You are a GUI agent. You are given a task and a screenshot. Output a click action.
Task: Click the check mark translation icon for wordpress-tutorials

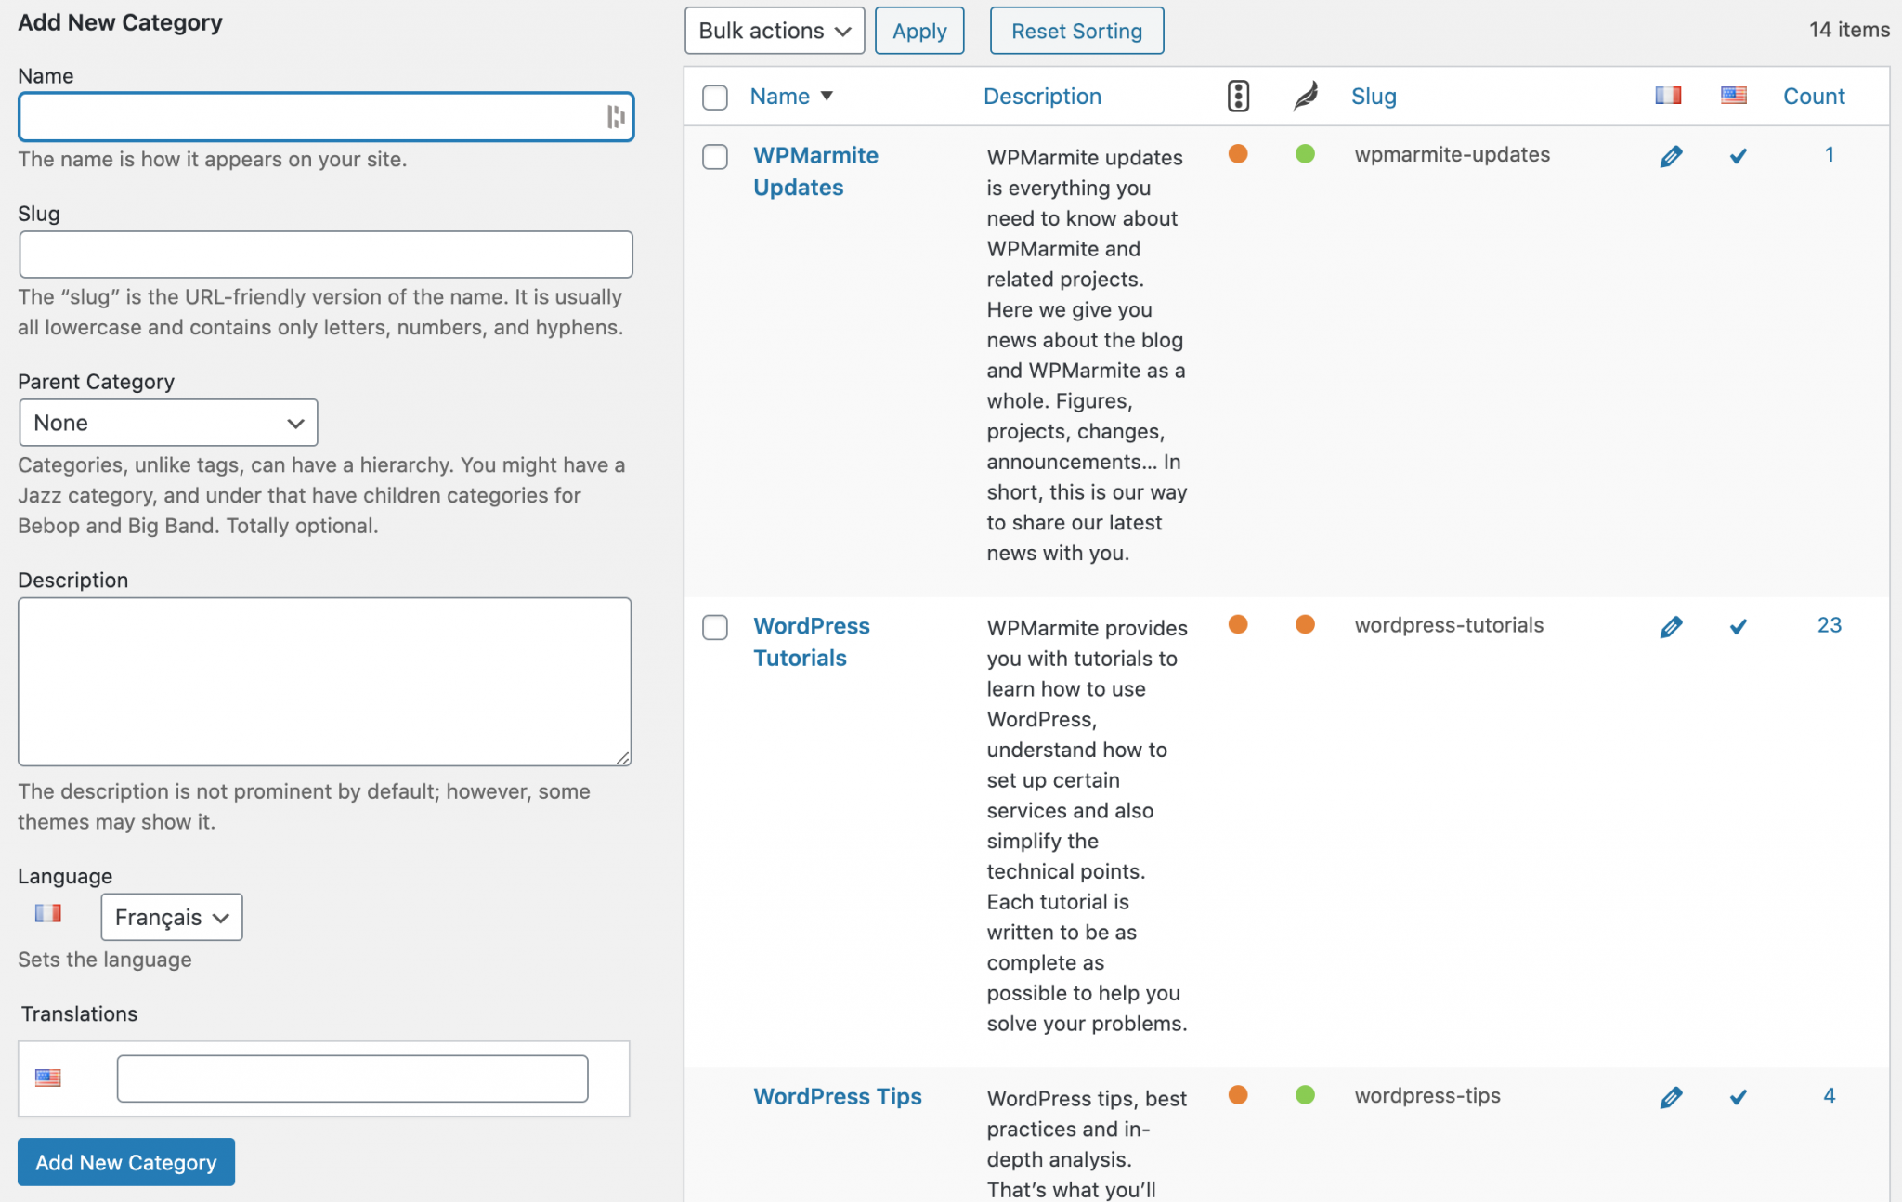pyautogui.click(x=1739, y=627)
